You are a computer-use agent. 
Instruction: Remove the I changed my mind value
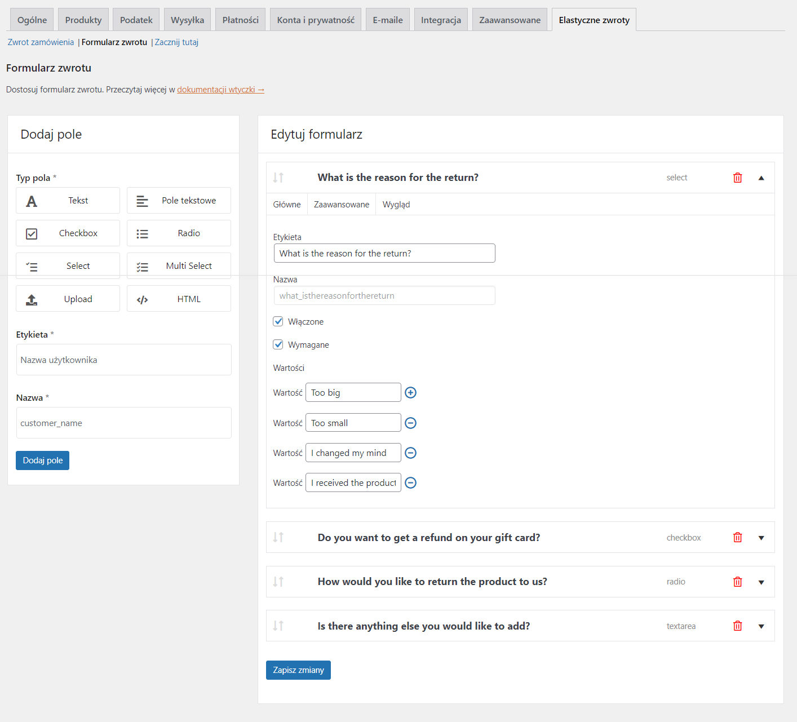pyautogui.click(x=411, y=453)
